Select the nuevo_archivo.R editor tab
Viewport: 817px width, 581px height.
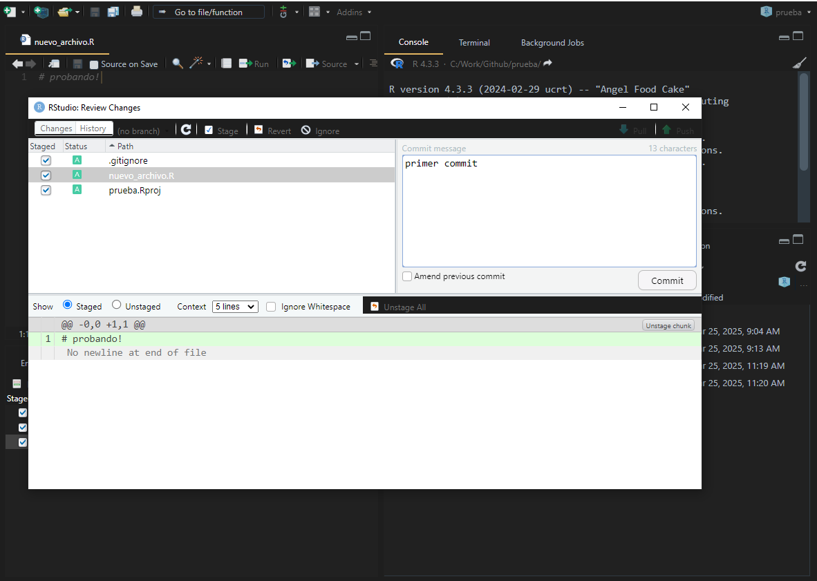[57, 41]
